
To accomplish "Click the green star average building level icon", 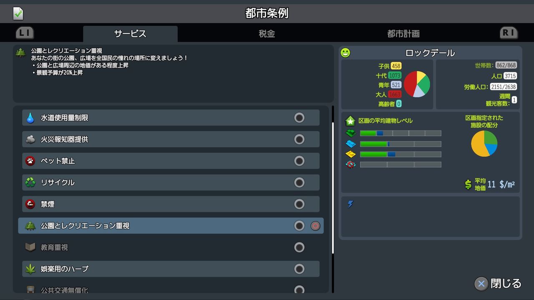I will [350, 121].
